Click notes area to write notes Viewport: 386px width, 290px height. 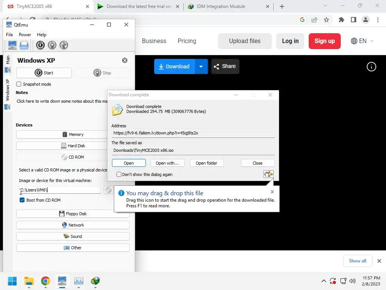pos(62,101)
